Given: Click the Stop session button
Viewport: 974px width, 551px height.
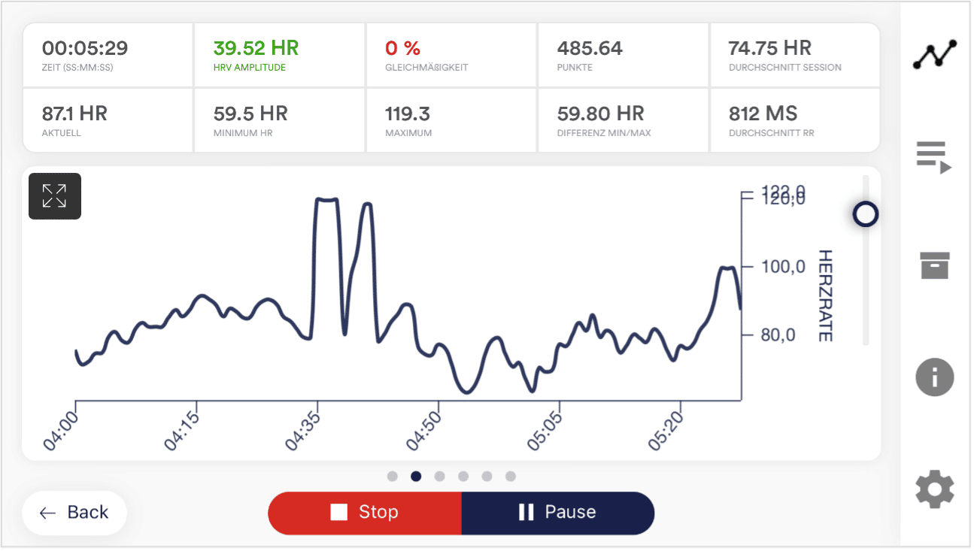Looking at the screenshot, I should [x=365, y=513].
